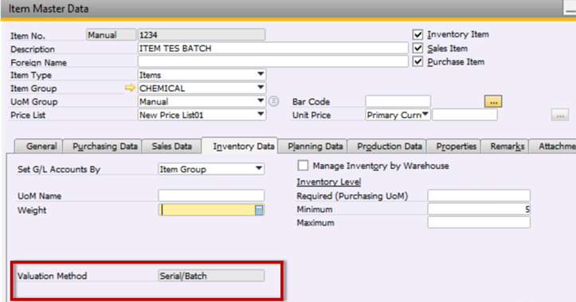Click the Valuation Method label
Image resolution: width=576 pixels, height=302 pixels.
[52, 276]
